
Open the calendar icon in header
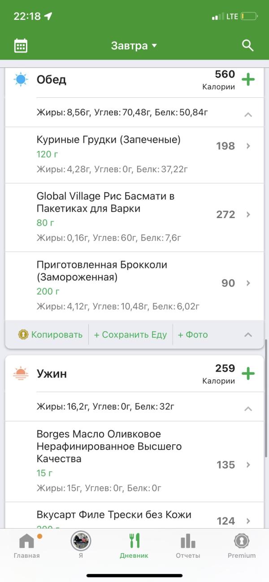point(21,46)
